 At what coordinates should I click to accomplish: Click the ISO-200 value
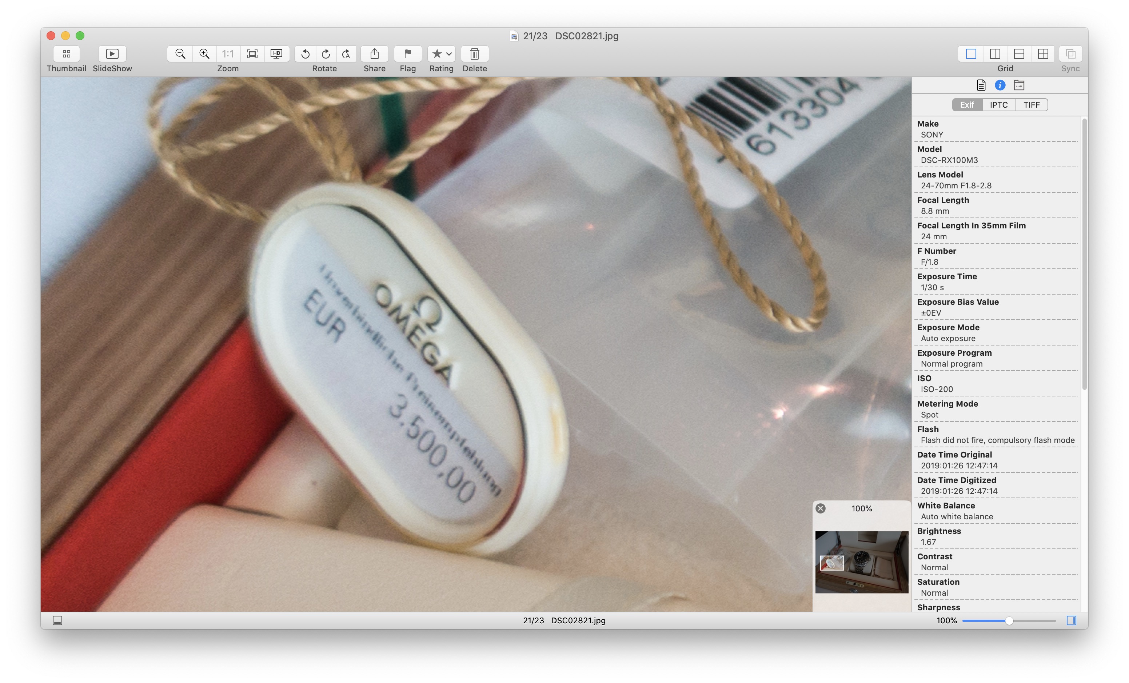pyautogui.click(x=937, y=390)
